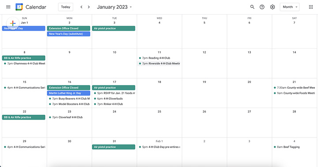The width and height of the screenshot is (318, 167).
Task: Select day number 25
Action: [x=159, y=112]
